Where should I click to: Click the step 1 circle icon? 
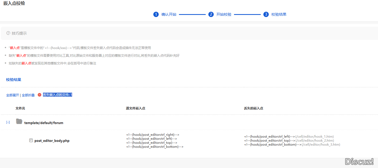click(x=156, y=14)
